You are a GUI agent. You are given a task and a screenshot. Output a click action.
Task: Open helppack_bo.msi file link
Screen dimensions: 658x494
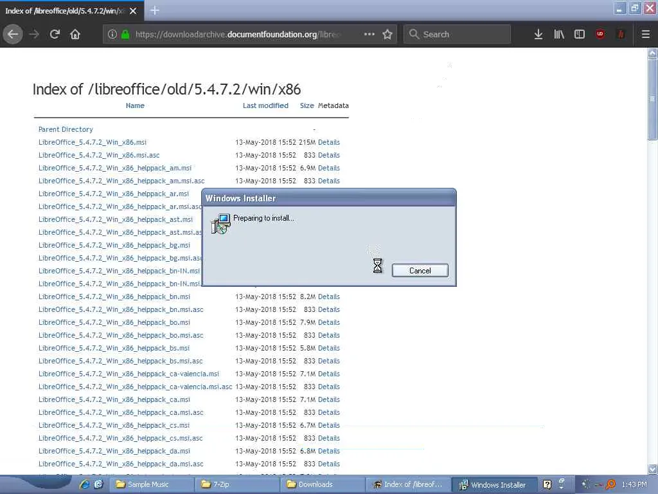coord(114,322)
